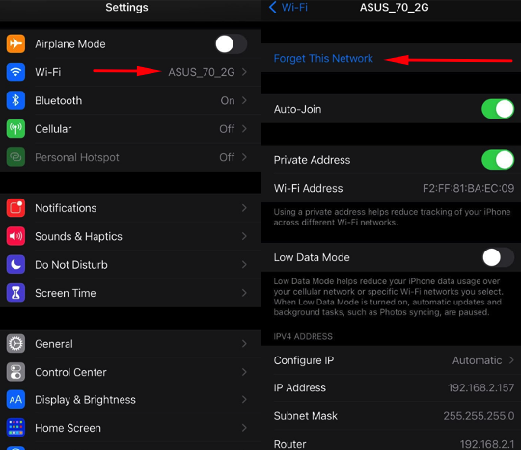Tap the Automatic value for Configure IP
Screen dimensions: 521x450
click(x=478, y=360)
